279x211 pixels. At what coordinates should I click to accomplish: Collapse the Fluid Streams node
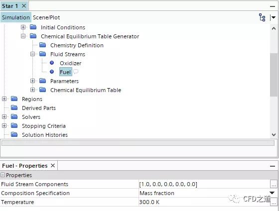point(32,54)
